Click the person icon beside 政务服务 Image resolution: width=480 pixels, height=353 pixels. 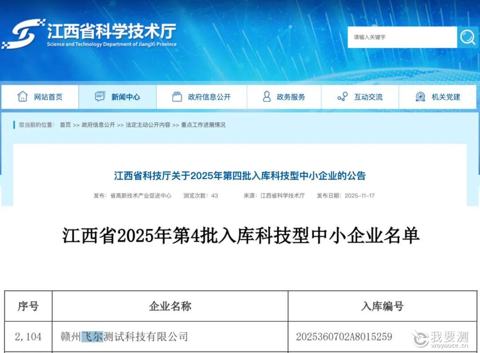pos(267,97)
